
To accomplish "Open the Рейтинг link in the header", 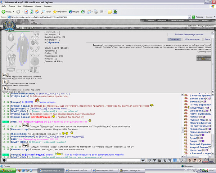I will tap(210, 26).
